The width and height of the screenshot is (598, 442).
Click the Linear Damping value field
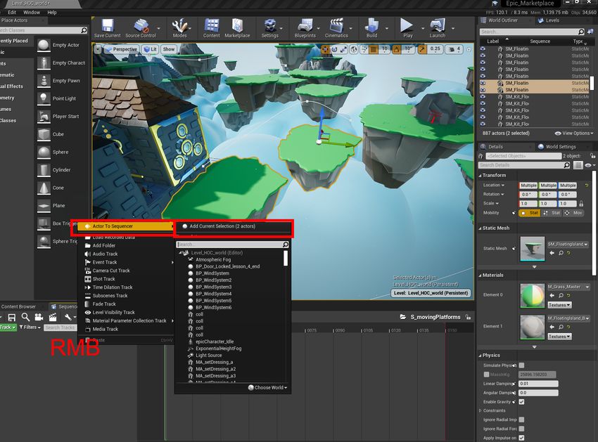point(538,384)
